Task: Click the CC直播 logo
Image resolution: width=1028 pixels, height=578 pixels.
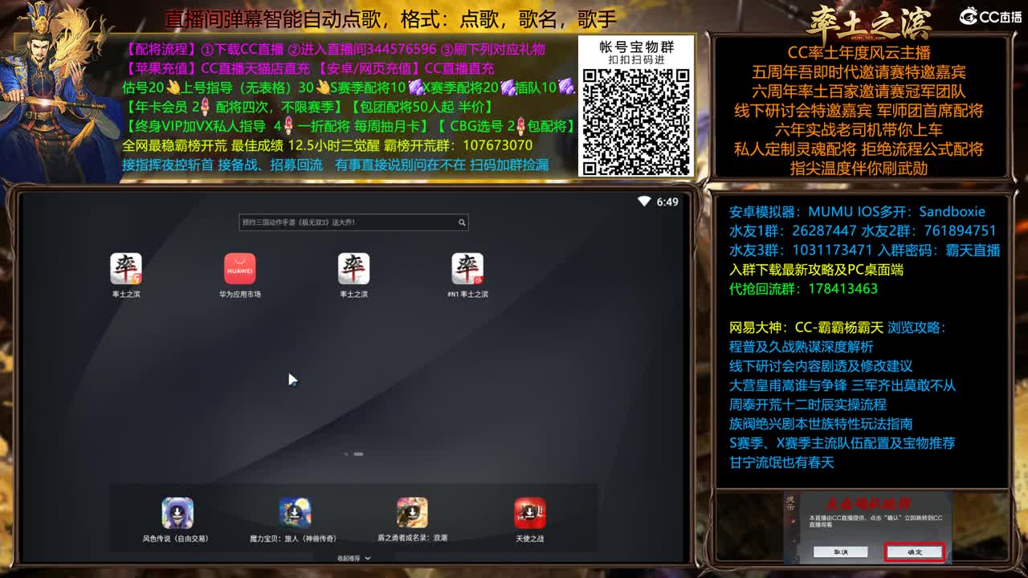Action: [x=990, y=16]
